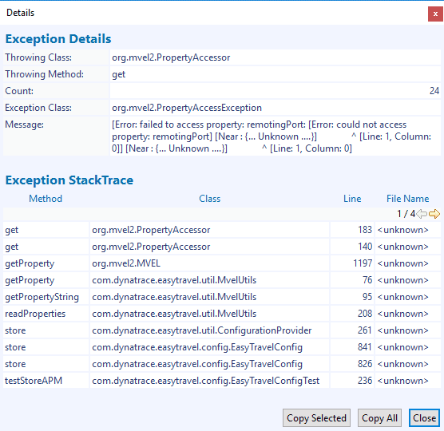The height and width of the screenshot is (431, 444).
Task: Select the org.mvel2.MVEL class cell
Action: 209,263
